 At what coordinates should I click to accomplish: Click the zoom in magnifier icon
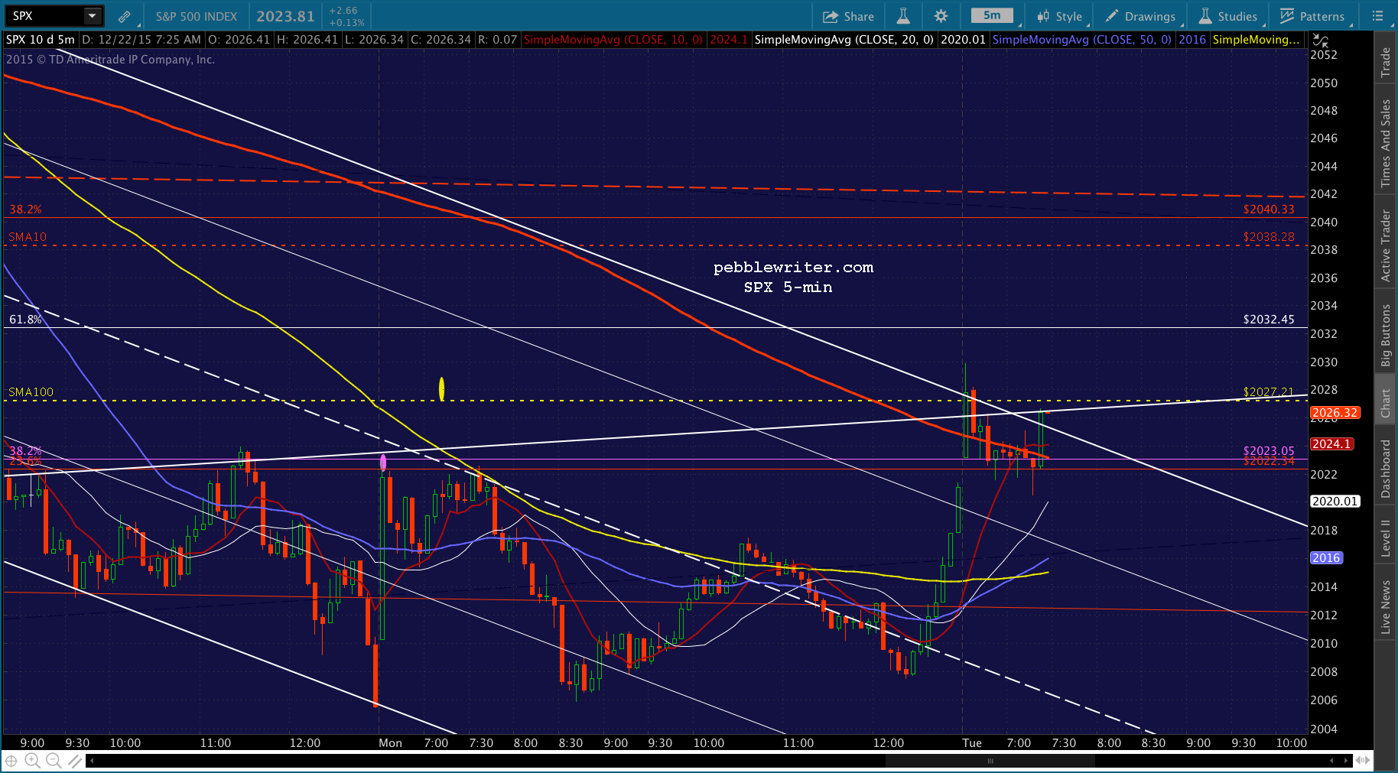tap(32, 760)
